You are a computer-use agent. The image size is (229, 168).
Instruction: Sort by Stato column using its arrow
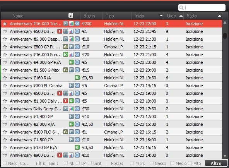click(x=220, y=16)
